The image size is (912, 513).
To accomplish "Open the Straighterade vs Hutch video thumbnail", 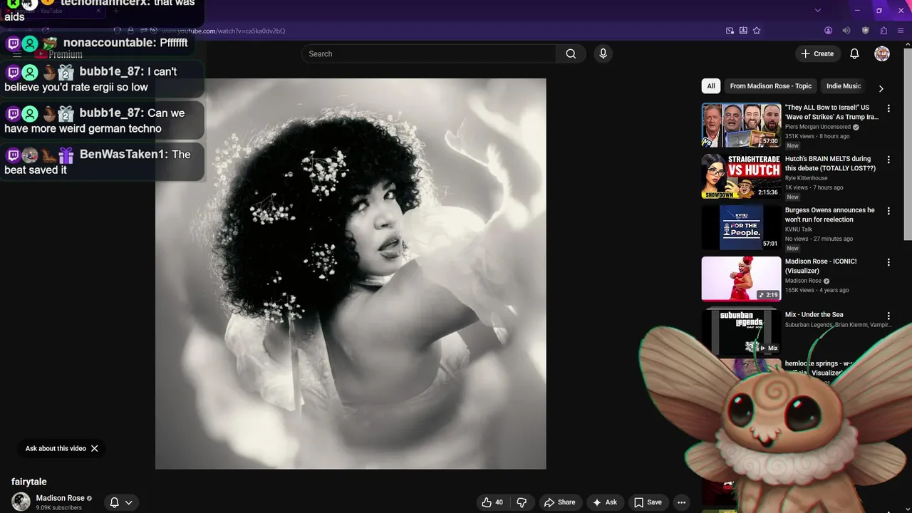I will (742, 177).
